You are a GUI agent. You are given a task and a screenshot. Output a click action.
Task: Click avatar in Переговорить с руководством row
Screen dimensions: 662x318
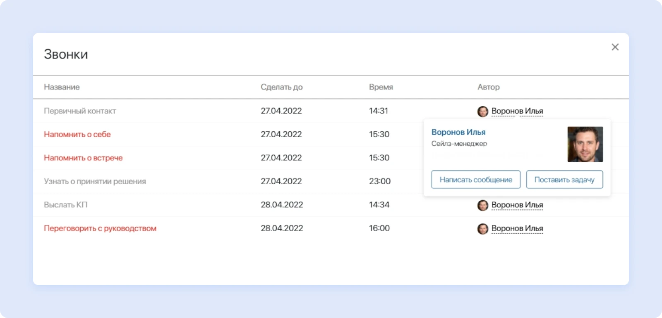pyautogui.click(x=482, y=229)
